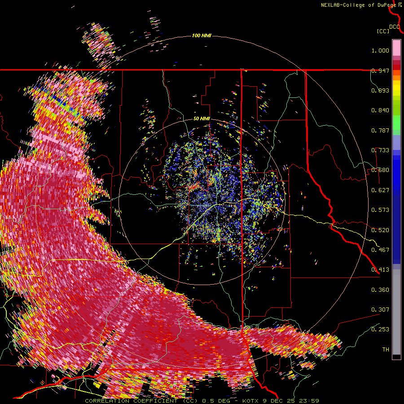The height and width of the screenshot is (404, 404).
Task: Select the NEXLAB-College of DuPage credit text
Action: 358,5
